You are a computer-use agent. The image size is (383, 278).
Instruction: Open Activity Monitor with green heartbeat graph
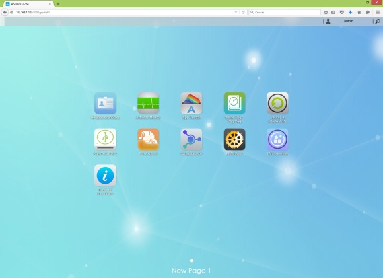(x=149, y=103)
